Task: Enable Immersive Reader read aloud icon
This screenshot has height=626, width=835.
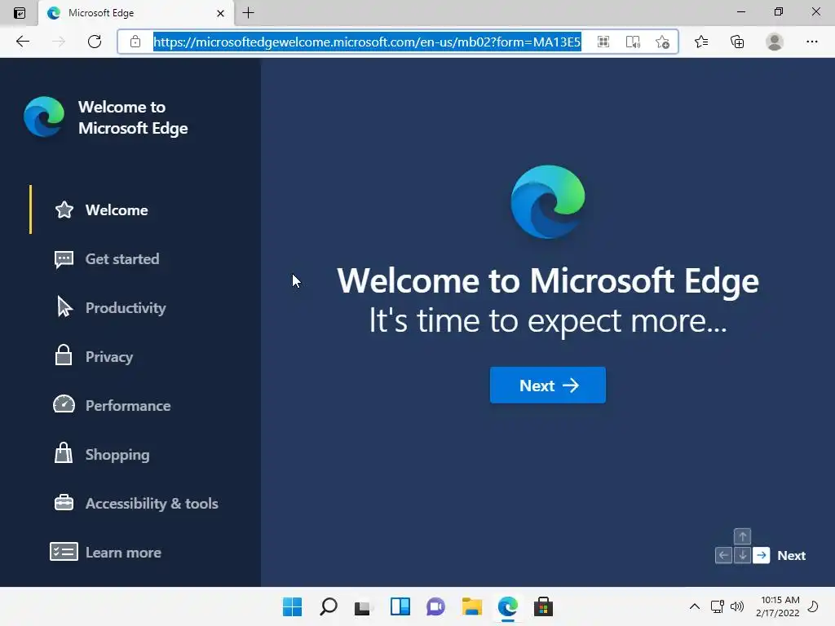Action: (633, 42)
